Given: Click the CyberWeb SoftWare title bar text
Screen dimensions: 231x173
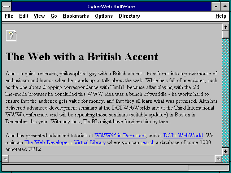Looking at the screenshot, I should click(111, 6).
